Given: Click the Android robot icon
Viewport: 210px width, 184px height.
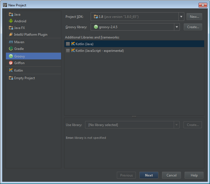Looking at the screenshot, I should point(11,21).
